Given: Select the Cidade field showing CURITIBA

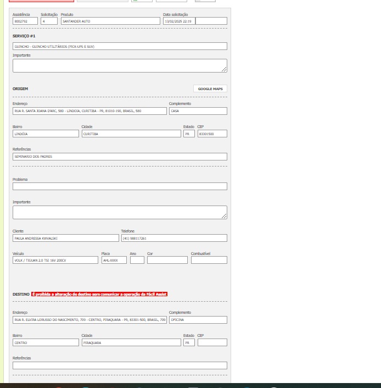Looking at the screenshot, I should pyautogui.click(x=131, y=134).
